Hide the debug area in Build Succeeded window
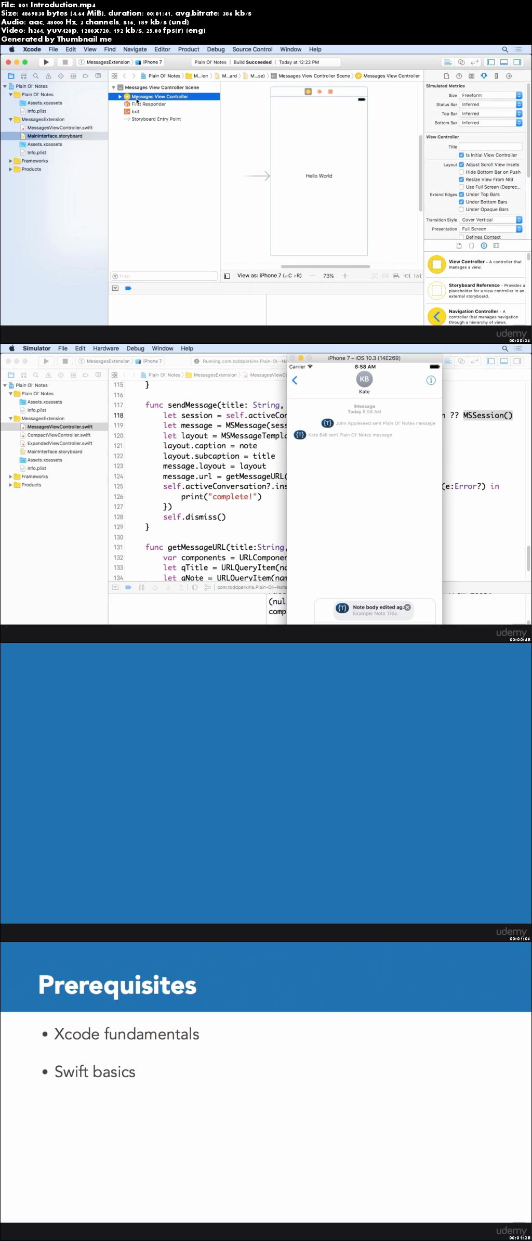The width and height of the screenshot is (532, 1241). coord(504,62)
